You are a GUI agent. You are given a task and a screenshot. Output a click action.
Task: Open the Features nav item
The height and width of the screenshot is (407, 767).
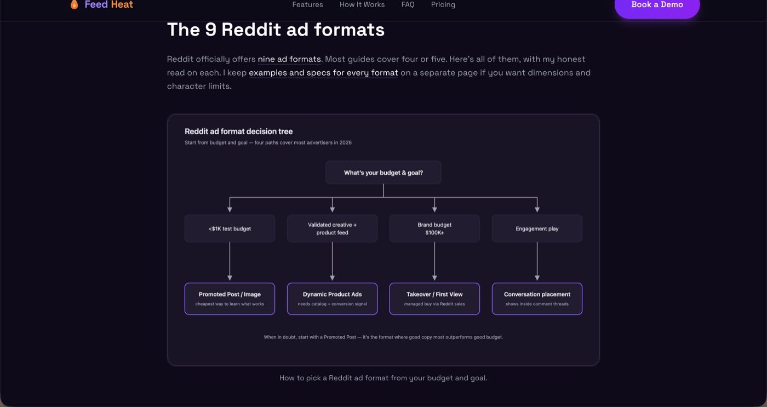pyautogui.click(x=307, y=4)
